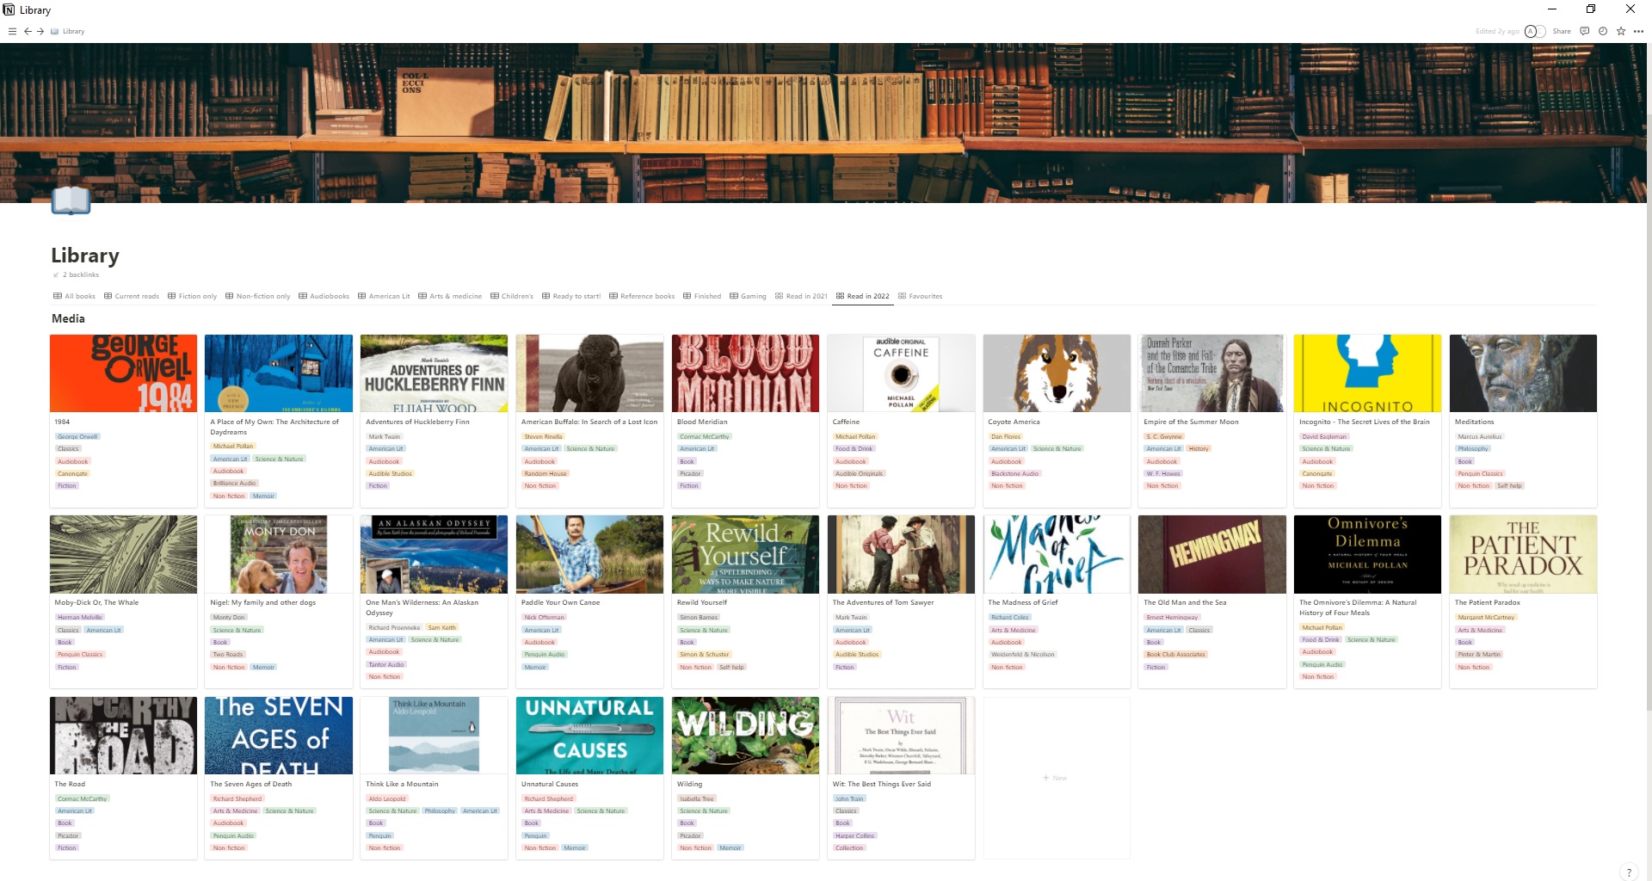
Task: Click the open book page icon
Action: click(x=71, y=200)
